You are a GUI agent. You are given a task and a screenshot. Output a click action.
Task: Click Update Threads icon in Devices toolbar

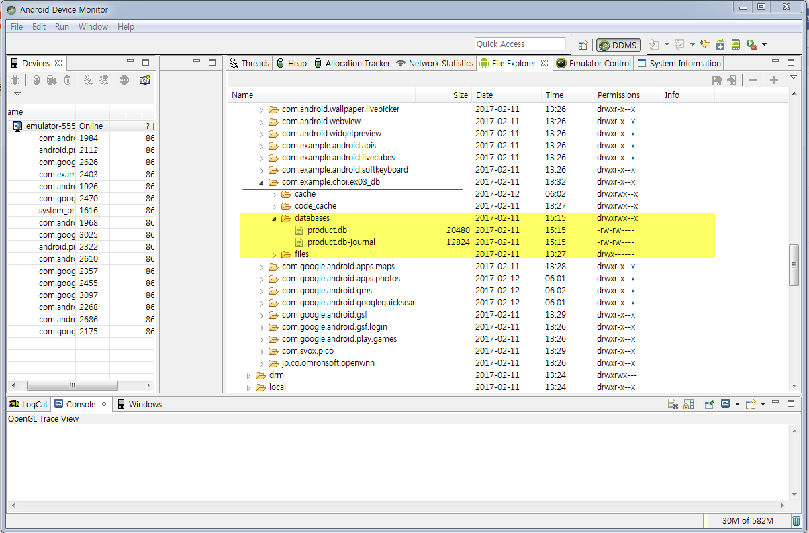(x=88, y=80)
